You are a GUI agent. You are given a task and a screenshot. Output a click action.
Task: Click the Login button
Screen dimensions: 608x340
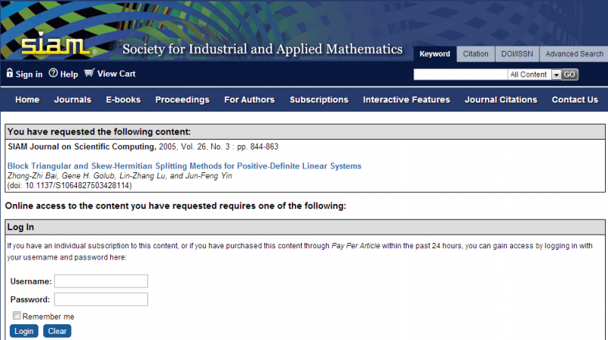point(24,331)
